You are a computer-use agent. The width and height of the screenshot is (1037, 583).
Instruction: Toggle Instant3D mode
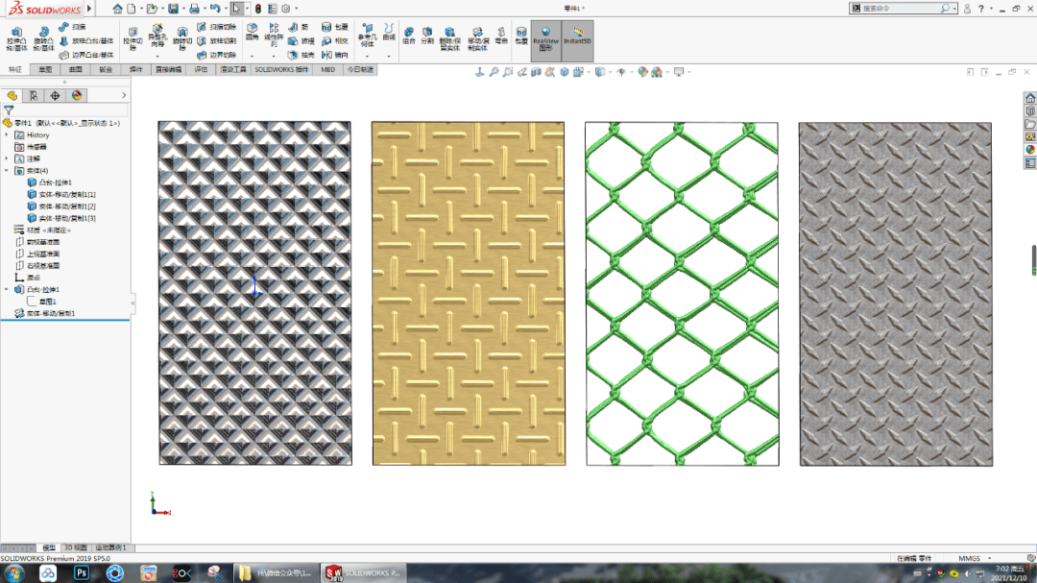pyautogui.click(x=576, y=39)
